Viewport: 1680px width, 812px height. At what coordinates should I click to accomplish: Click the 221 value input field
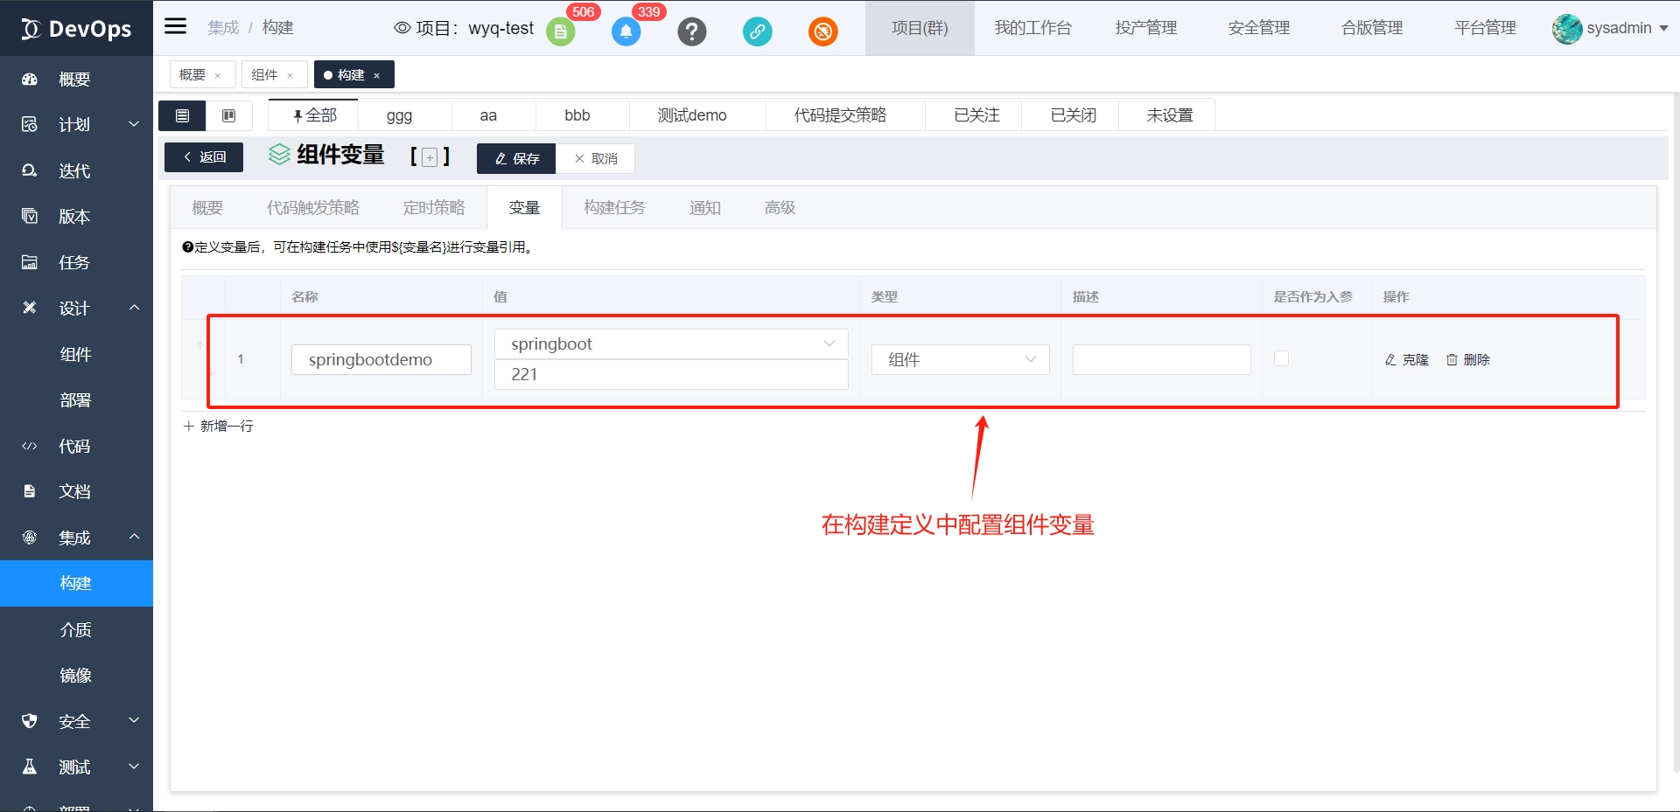pyautogui.click(x=671, y=374)
